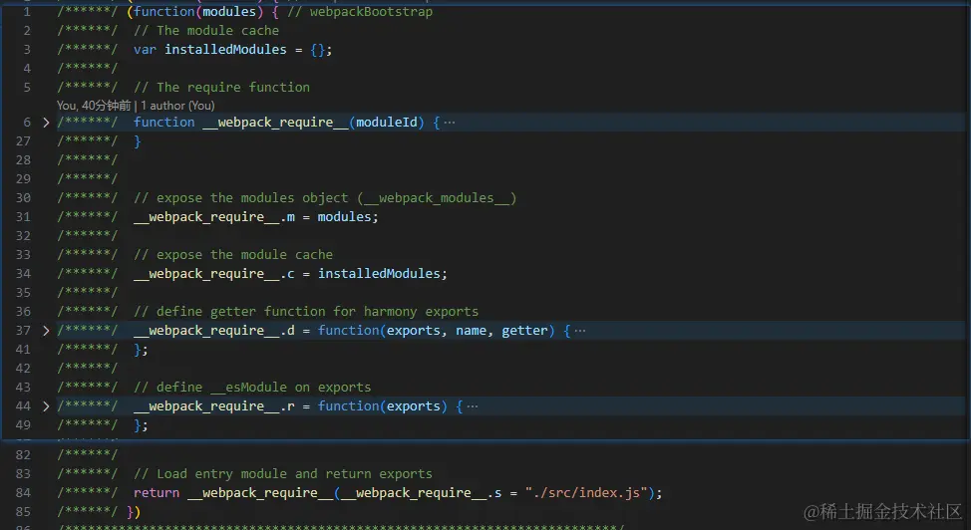
Task: Click the string "./src/index.js" on line 84
Action: point(586,493)
